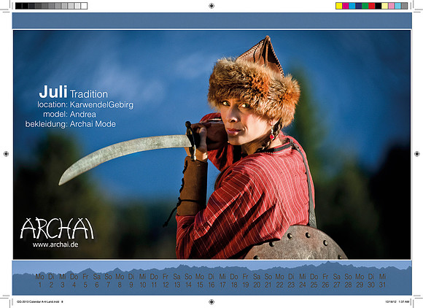Click calendar date 4

(74, 285)
